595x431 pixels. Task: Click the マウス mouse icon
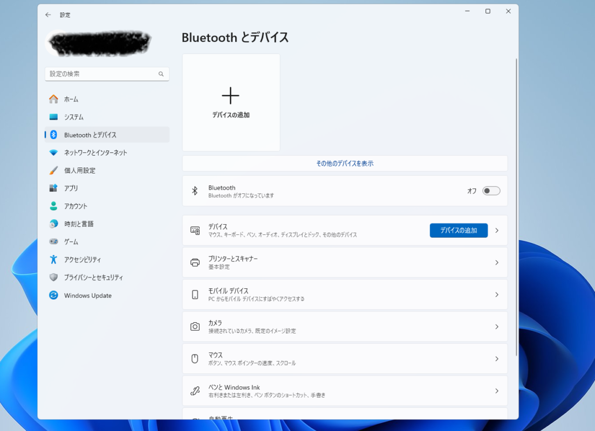click(x=195, y=359)
